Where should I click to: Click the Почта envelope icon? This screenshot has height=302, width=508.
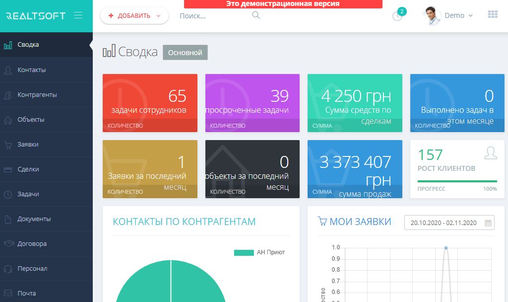(8, 293)
